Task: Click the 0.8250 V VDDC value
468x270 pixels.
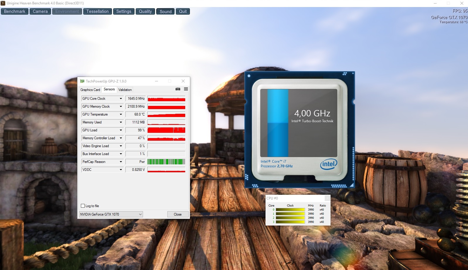Action: click(136, 170)
